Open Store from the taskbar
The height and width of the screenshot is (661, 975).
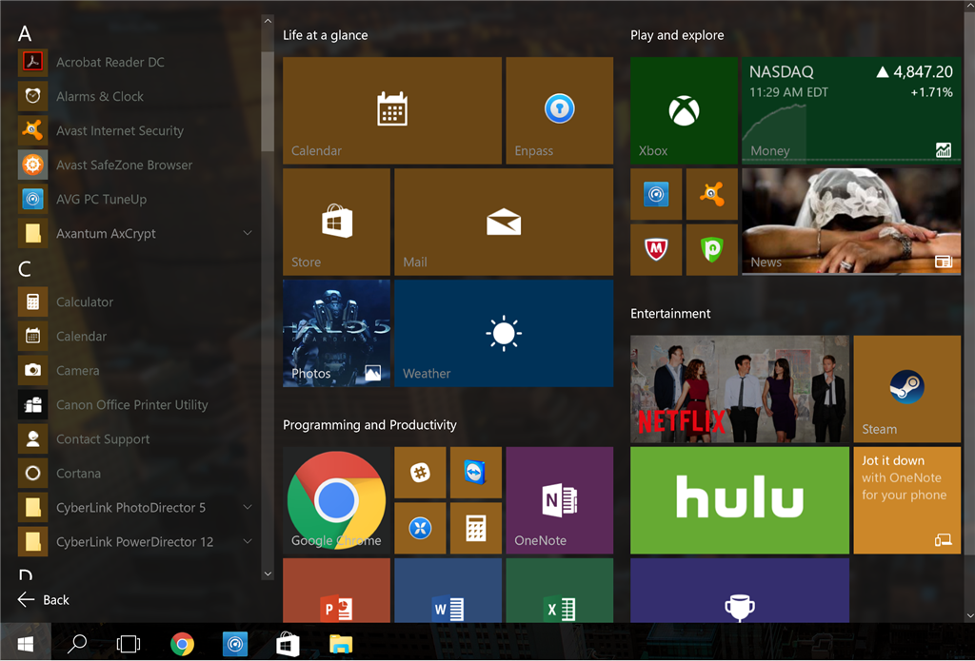pos(288,644)
